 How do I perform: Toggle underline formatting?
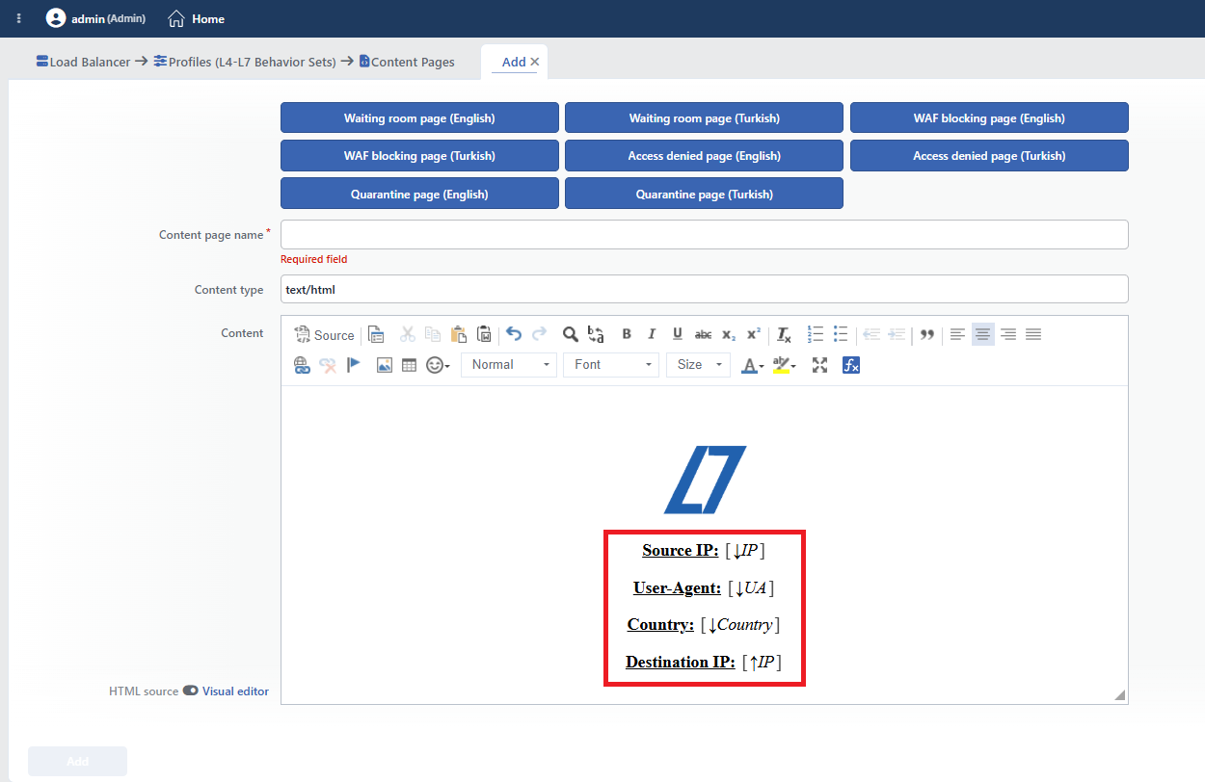point(678,334)
